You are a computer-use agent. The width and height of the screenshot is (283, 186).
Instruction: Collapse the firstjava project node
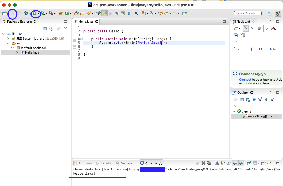point(4,34)
